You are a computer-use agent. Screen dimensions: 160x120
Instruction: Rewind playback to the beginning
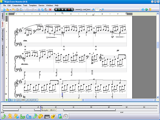pos(56,10)
